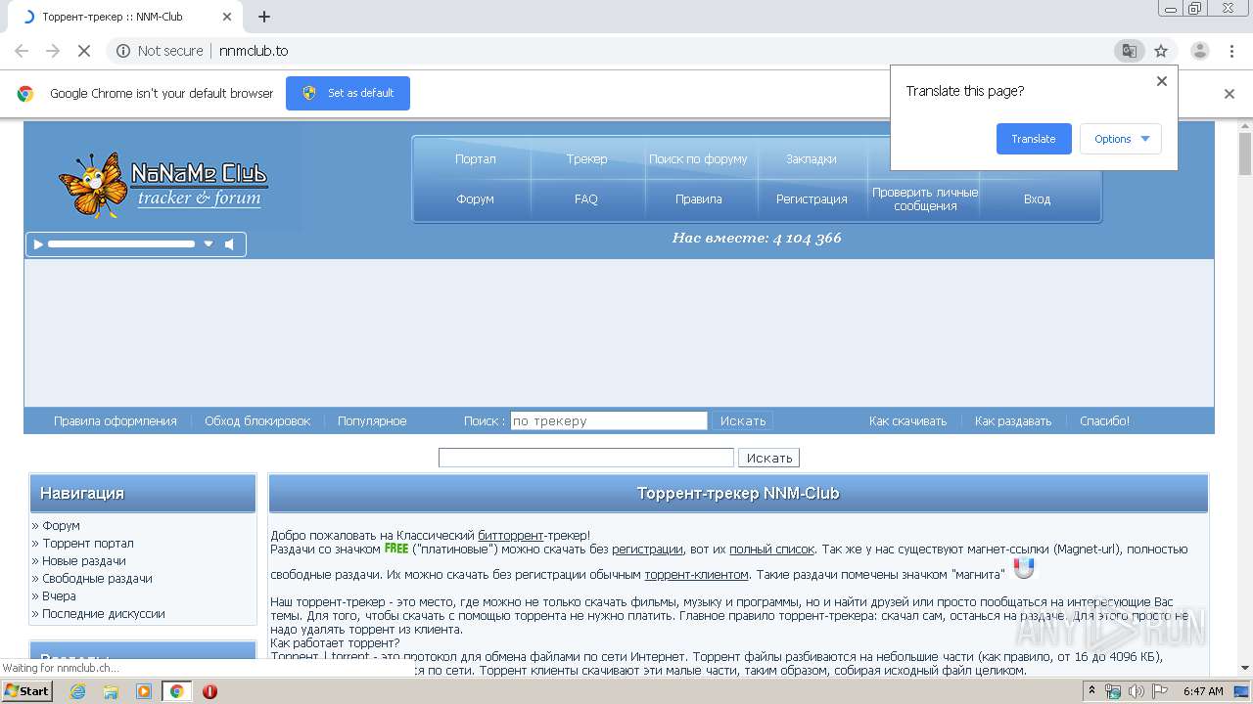
Task: Play the site audio player
Action: [x=38, y=244]
